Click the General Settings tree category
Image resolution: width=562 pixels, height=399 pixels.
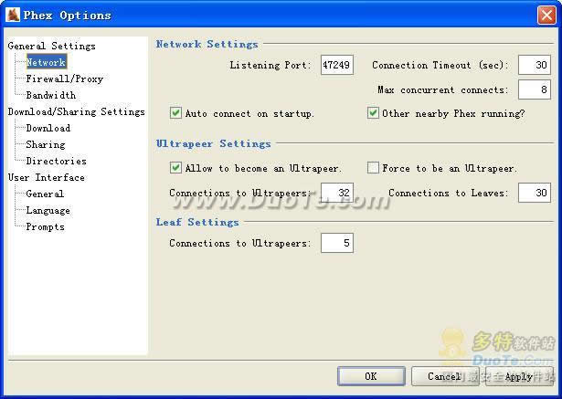click(x=51, y=46)
